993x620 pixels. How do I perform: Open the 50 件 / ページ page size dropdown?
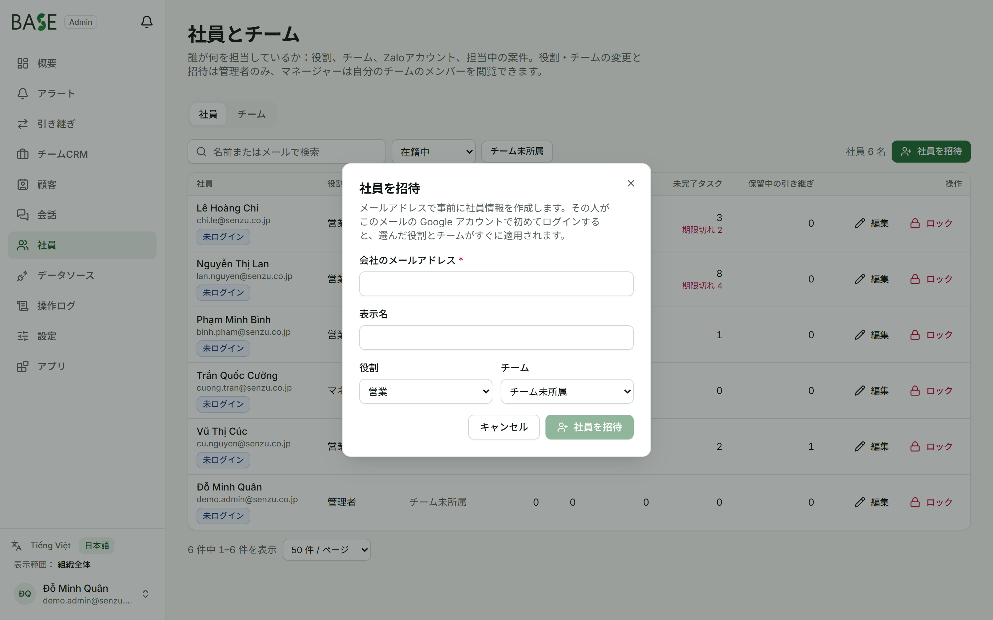[x=327, y=549]
